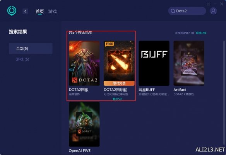
Task: Click the teal app logo icon
Action: tap(12, 11)
